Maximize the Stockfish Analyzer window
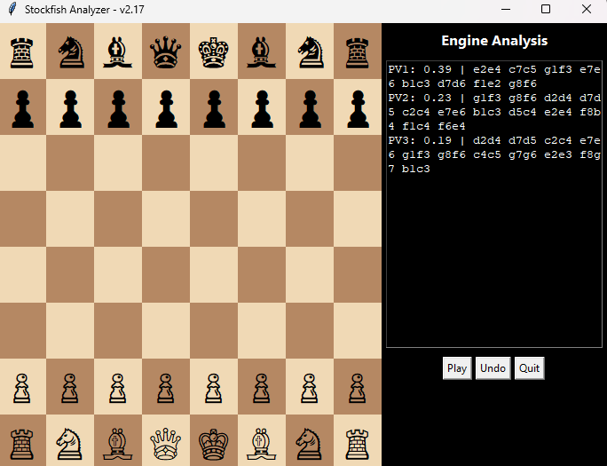Image resolution: width=607 pixels, height=466 pixels. tap(546, 9)
